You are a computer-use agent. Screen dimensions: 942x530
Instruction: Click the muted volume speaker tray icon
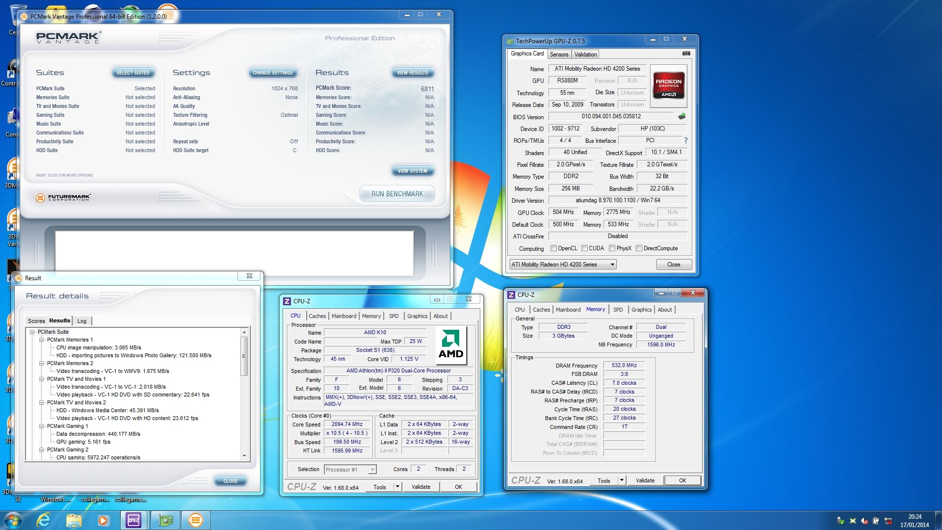[x=864, y=521]
